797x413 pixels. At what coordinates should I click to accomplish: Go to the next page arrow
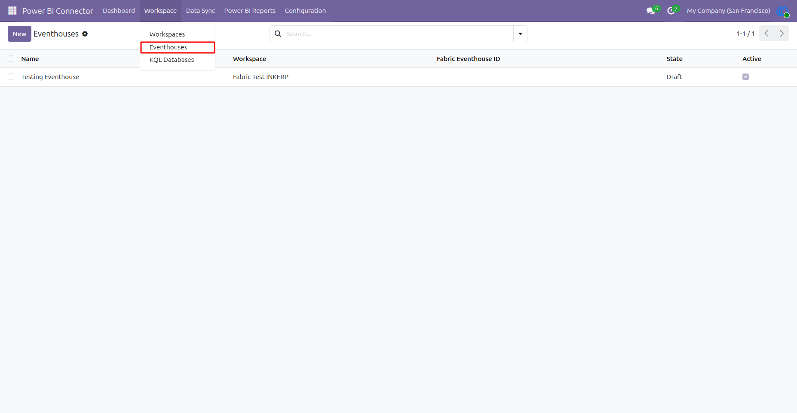[782, 34]
